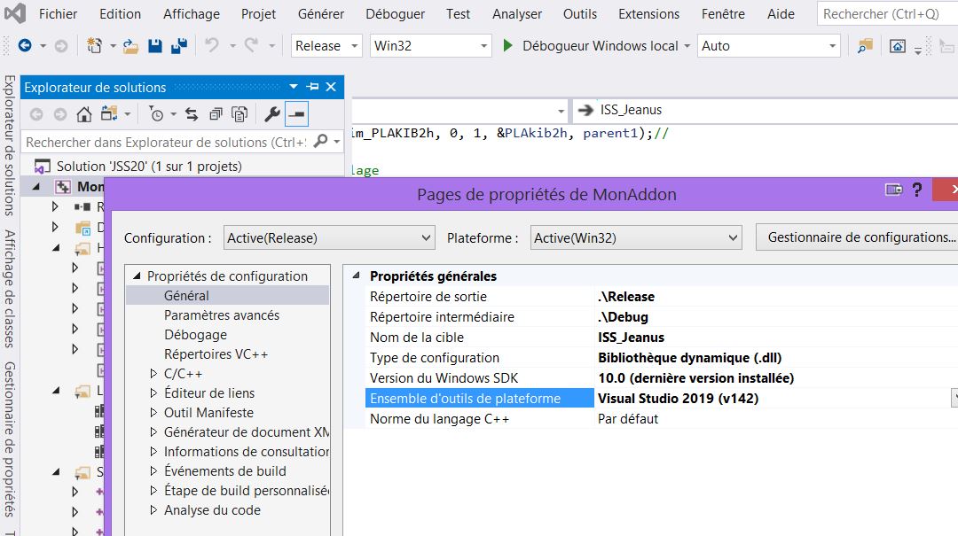Screen dimensions: 958x536
Task: Open the Fichier menu
Action: pyautogui.click(x=58, y=13)
